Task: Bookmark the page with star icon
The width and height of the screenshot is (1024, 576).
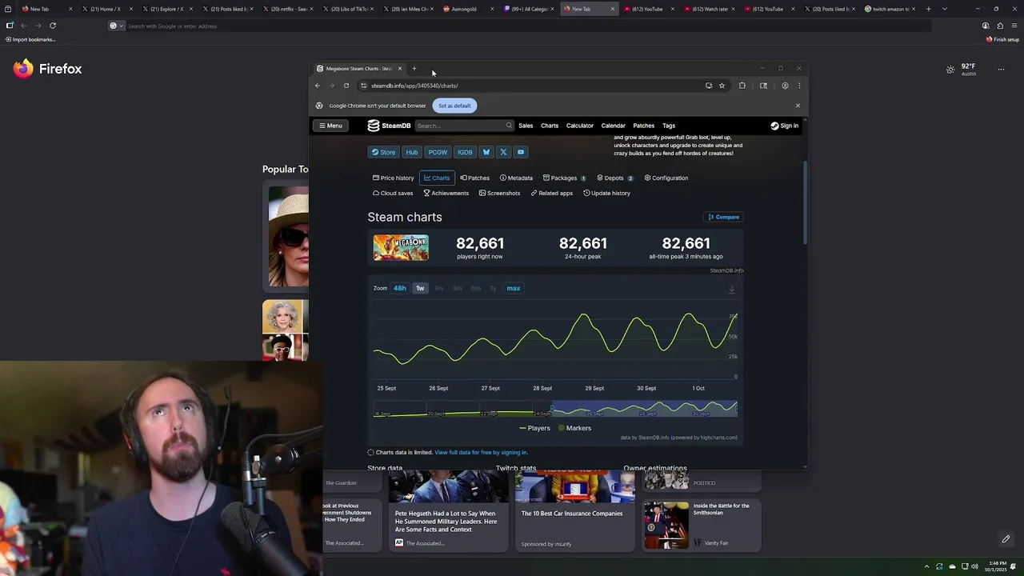Action: (x=722, y=86)
